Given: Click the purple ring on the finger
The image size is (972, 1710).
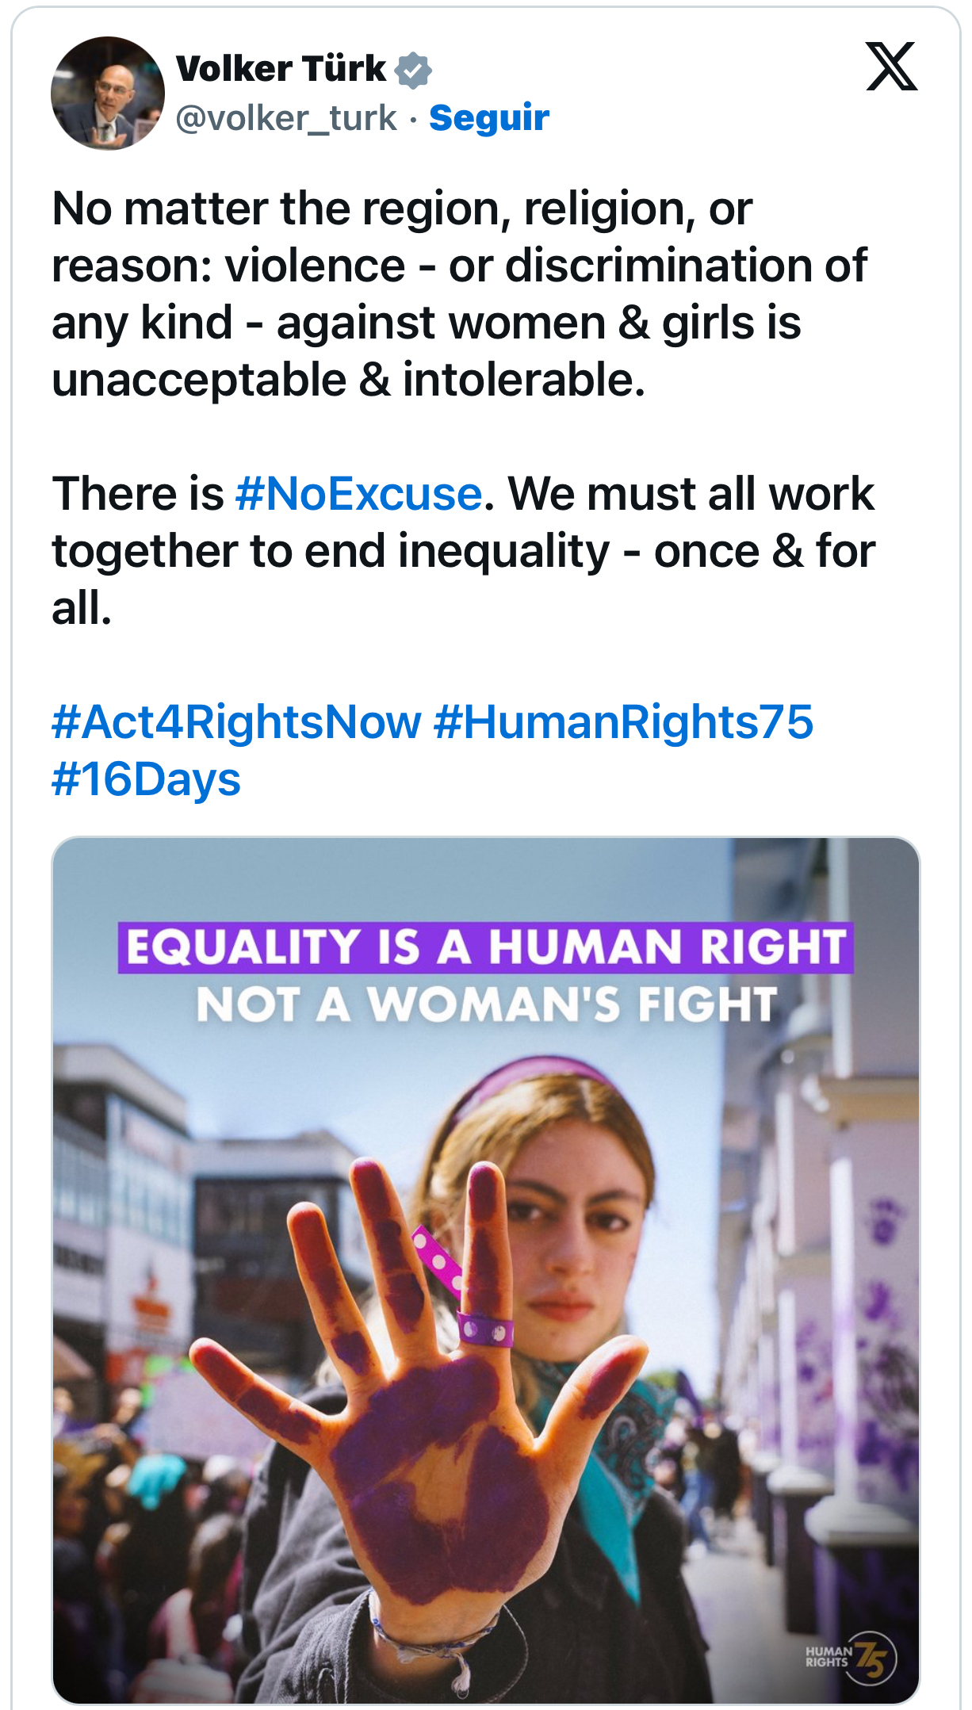Looking at the screenshot, I should (485, 1329).
